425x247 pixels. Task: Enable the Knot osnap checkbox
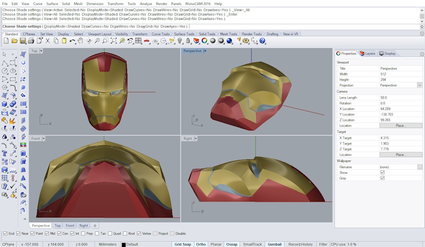click(x=125, y=233)
